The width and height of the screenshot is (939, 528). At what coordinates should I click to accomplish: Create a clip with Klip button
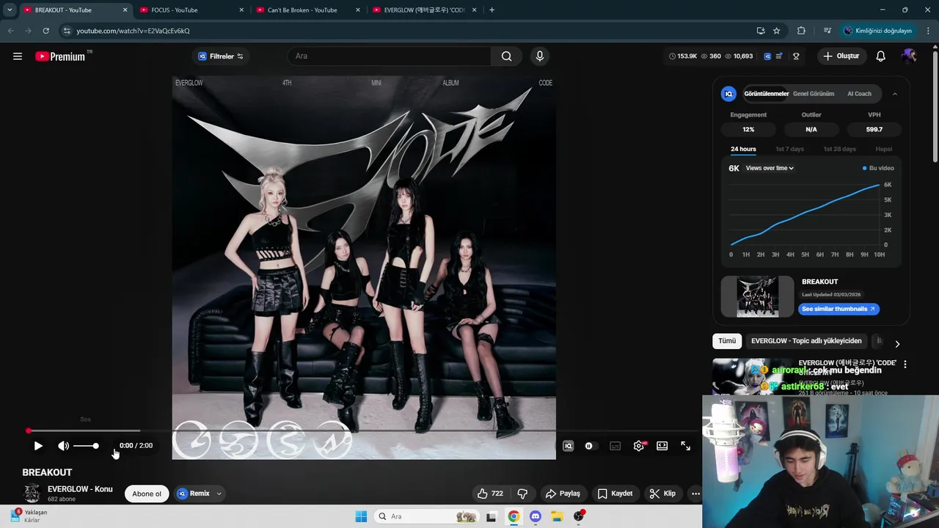point(662,494)
